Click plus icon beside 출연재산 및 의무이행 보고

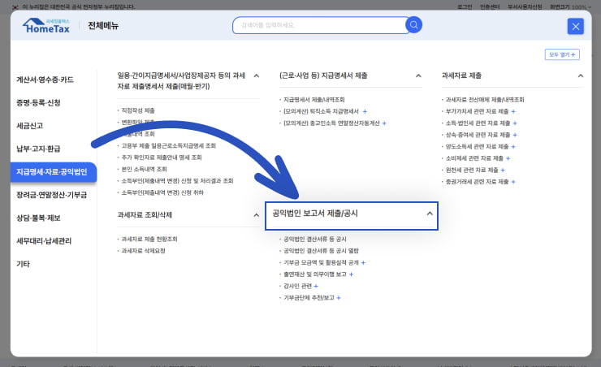[x=351, y=274]
